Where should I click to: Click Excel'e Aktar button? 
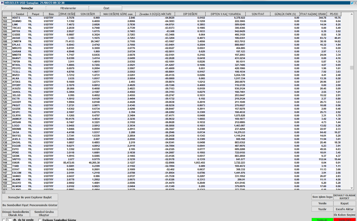[345, 209]
